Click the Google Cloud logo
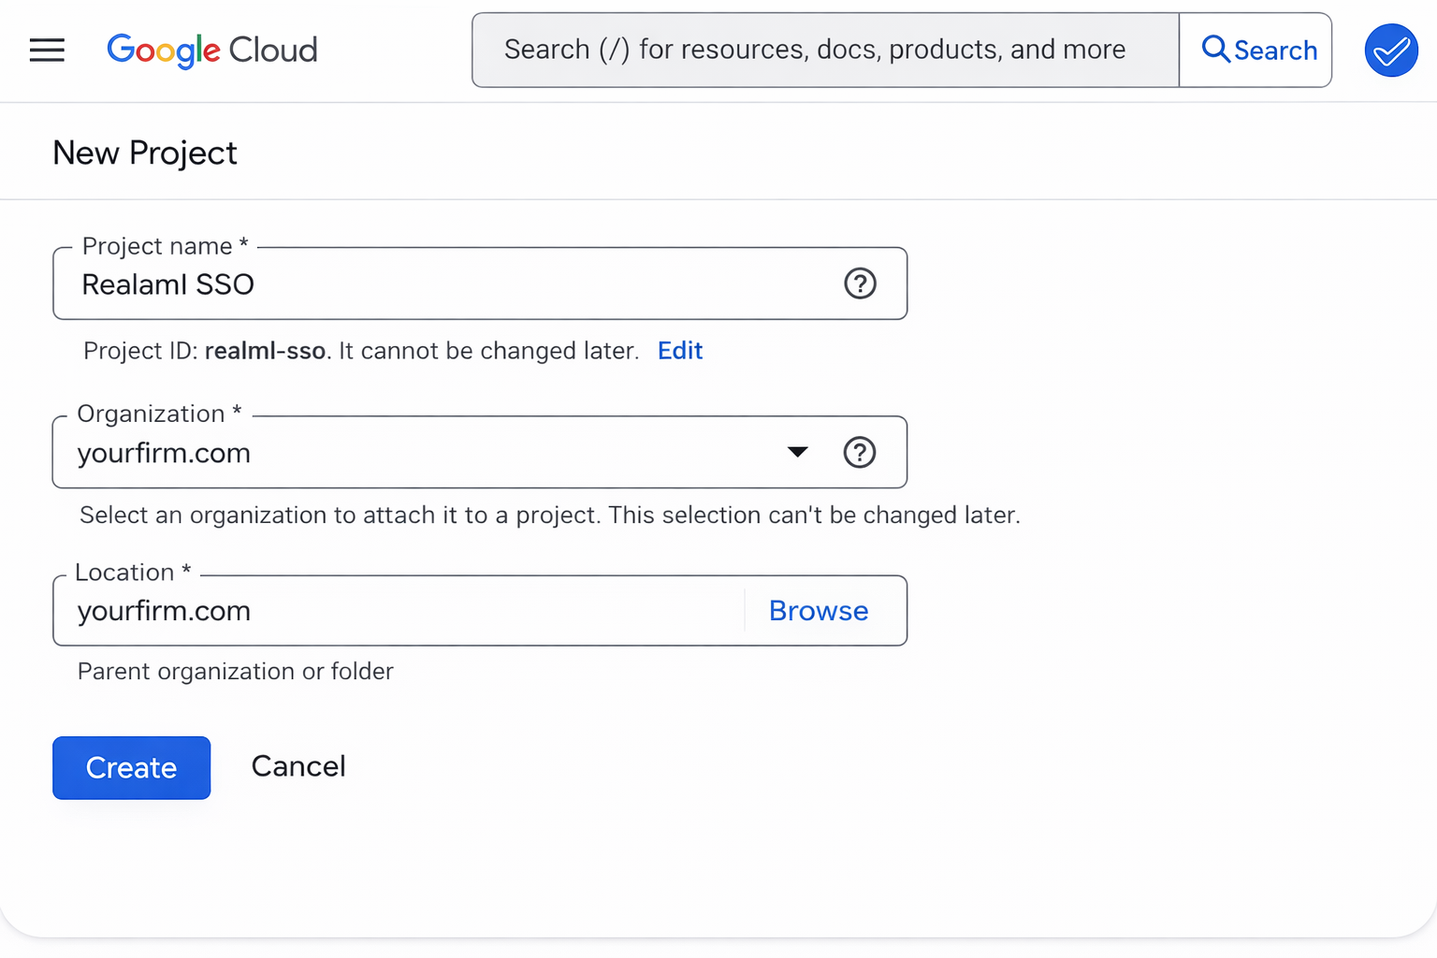The height and width of the screenshot is (958, 1437). [x=212, y=50]
